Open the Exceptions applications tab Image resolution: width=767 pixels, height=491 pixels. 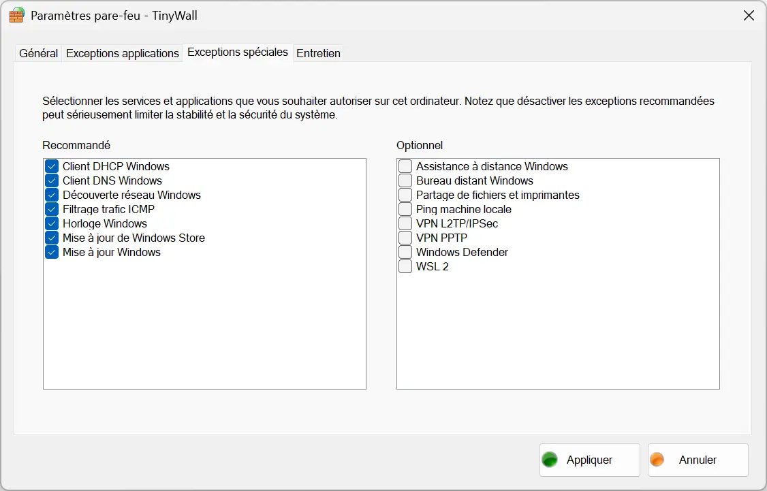pyautogui.click(x=123, y=53)
